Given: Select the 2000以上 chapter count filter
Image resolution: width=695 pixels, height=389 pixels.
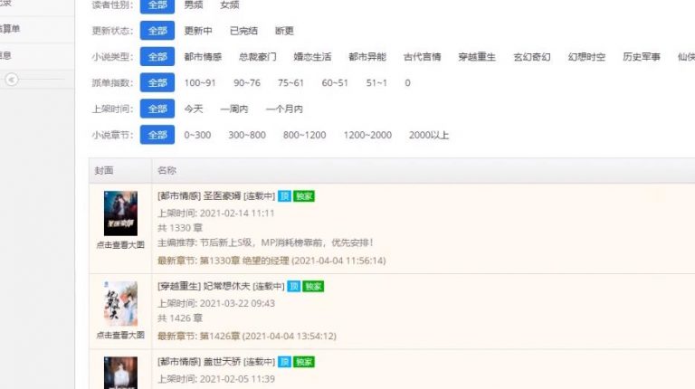Looking at the screenshot, I should pyautogui.click(x=428, y=136).
